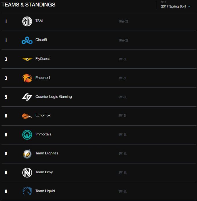Click Team Dignitas' 4W-8L record
The image size is (197, 201).
point(123,154)
